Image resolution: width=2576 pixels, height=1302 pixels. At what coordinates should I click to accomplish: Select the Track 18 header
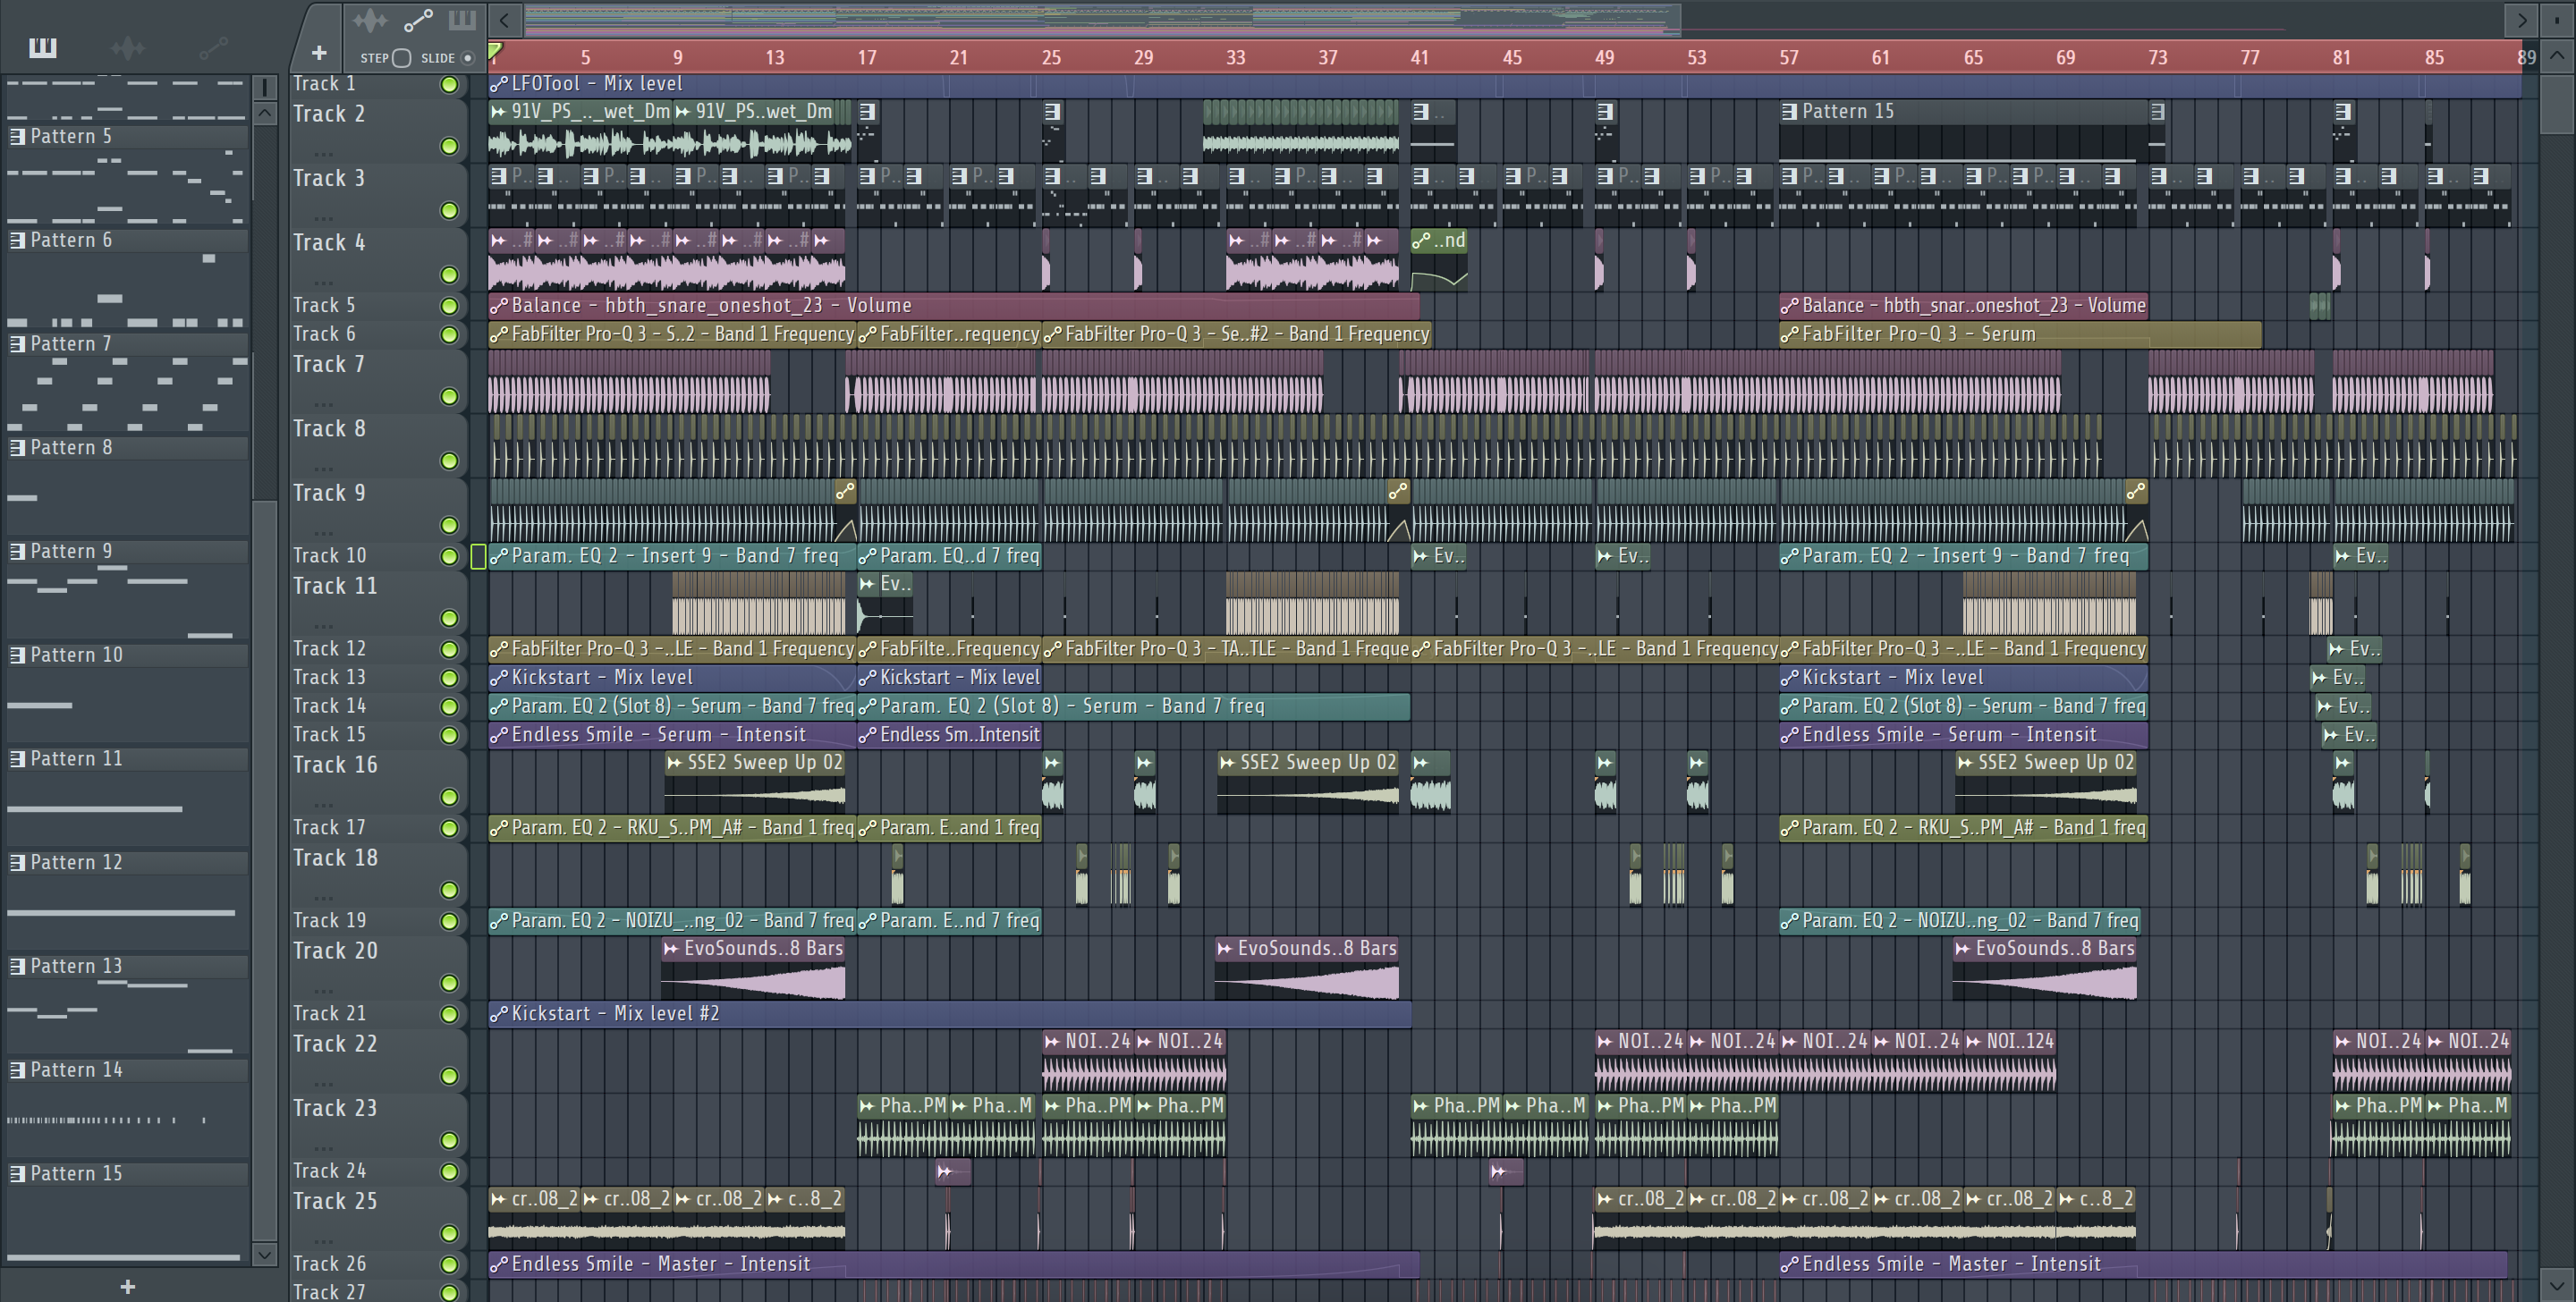click(x=378, y=874)
